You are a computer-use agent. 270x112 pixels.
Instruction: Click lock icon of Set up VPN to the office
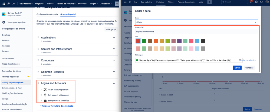point(45,100)
